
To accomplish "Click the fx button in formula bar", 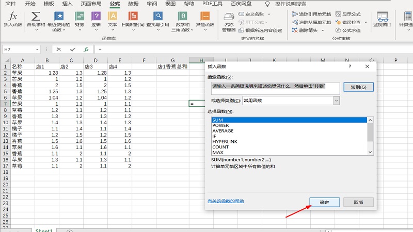I will tap(86, 49).
